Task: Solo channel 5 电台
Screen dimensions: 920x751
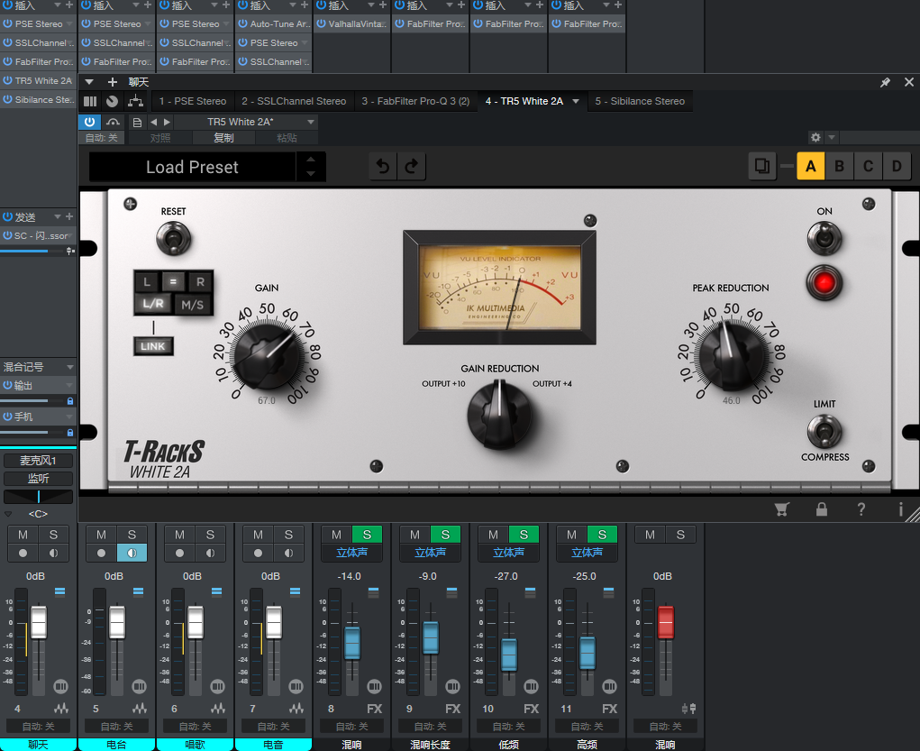Action: (132, 535)
